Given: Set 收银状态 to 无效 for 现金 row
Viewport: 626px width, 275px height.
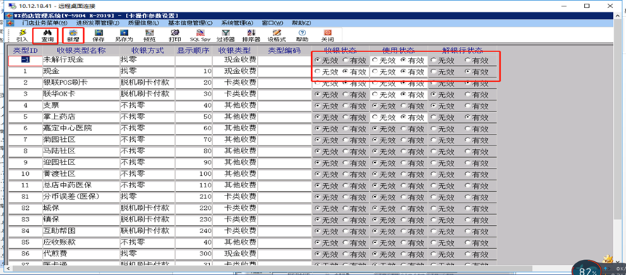Looking at the screenshot, I should (x=318, y=72).
